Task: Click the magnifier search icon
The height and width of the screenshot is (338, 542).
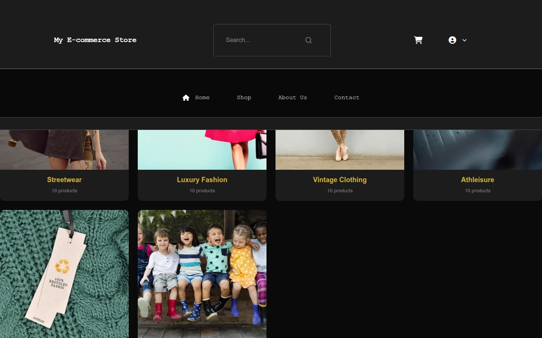Action: coord(309,40)
